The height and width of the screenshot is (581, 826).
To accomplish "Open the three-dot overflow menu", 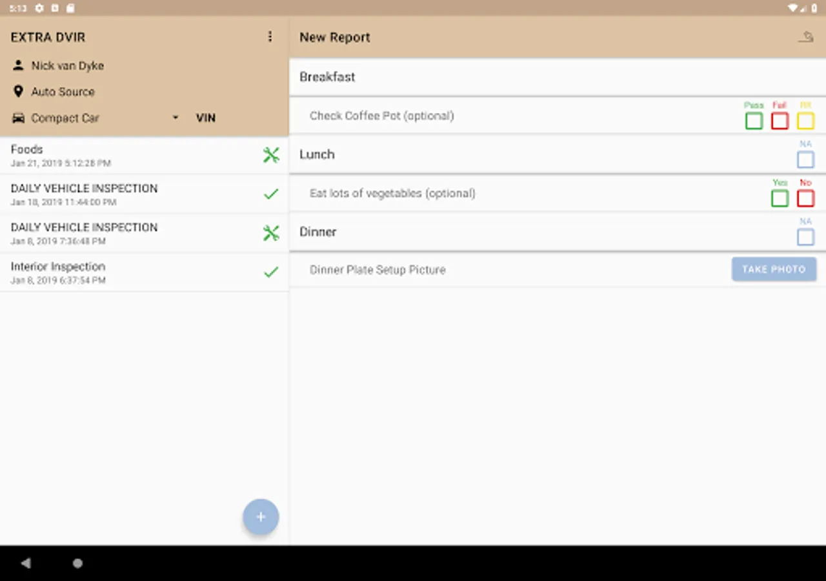I will pyautogui.click(x=270, y=37).
